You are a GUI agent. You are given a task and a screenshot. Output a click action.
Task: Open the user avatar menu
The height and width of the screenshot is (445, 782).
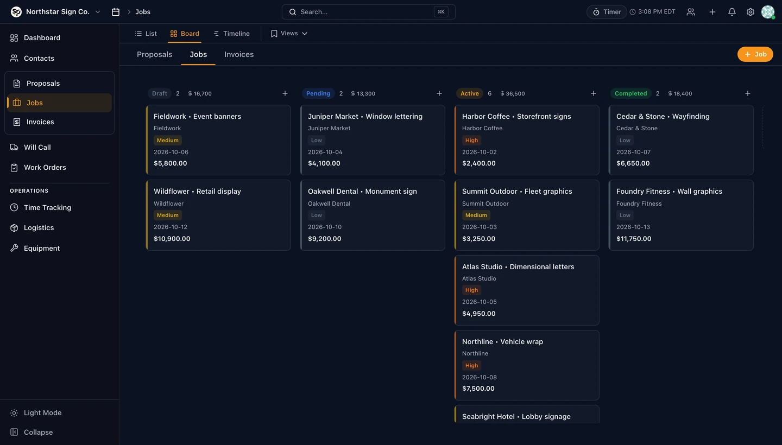coord(768,12)
